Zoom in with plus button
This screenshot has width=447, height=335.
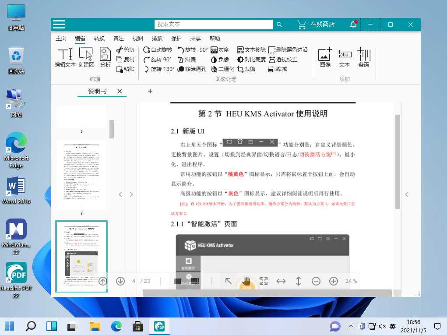[x=334, y=281]
